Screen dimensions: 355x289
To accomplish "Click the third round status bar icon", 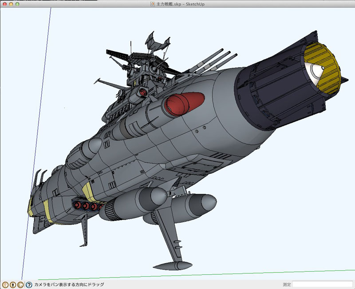I will [20, 285].
